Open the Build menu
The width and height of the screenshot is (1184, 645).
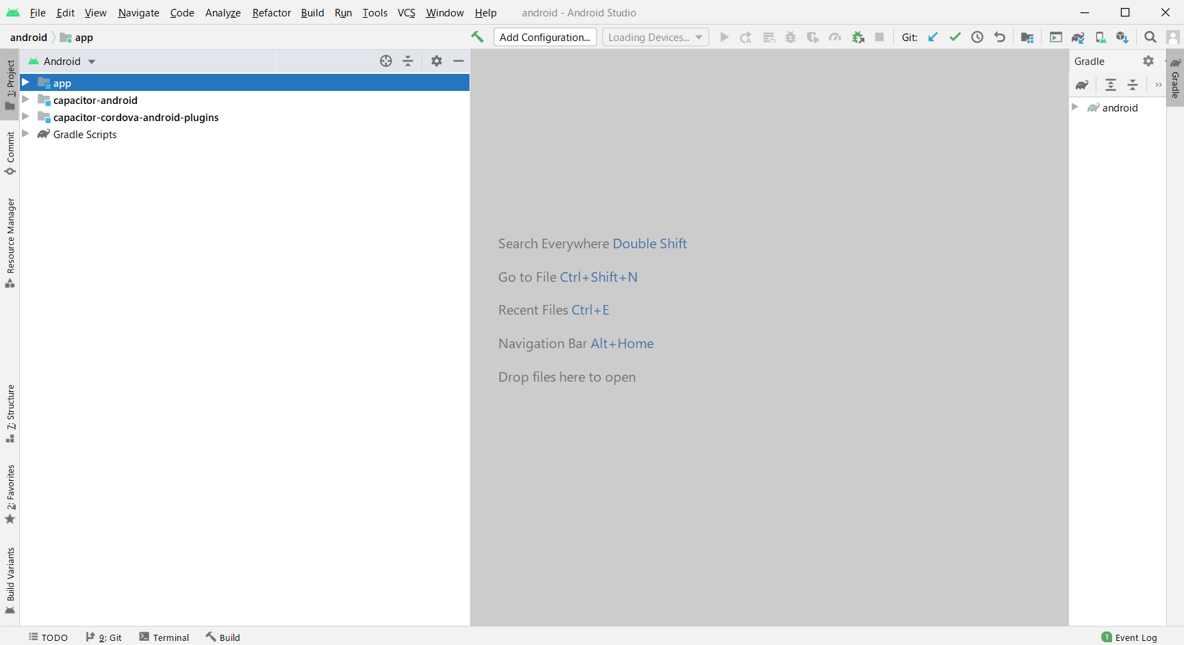coord(313,12)
